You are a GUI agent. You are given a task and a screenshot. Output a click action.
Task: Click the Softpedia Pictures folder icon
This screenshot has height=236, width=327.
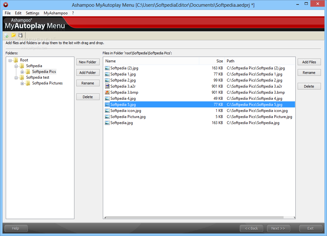point(28,83)
